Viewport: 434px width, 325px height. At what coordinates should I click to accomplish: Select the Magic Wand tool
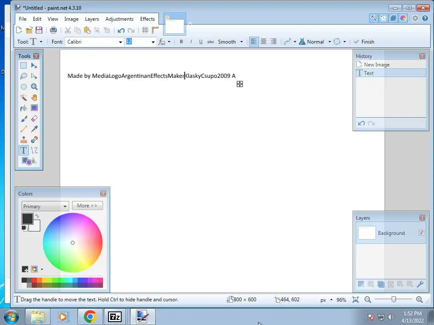24,97
